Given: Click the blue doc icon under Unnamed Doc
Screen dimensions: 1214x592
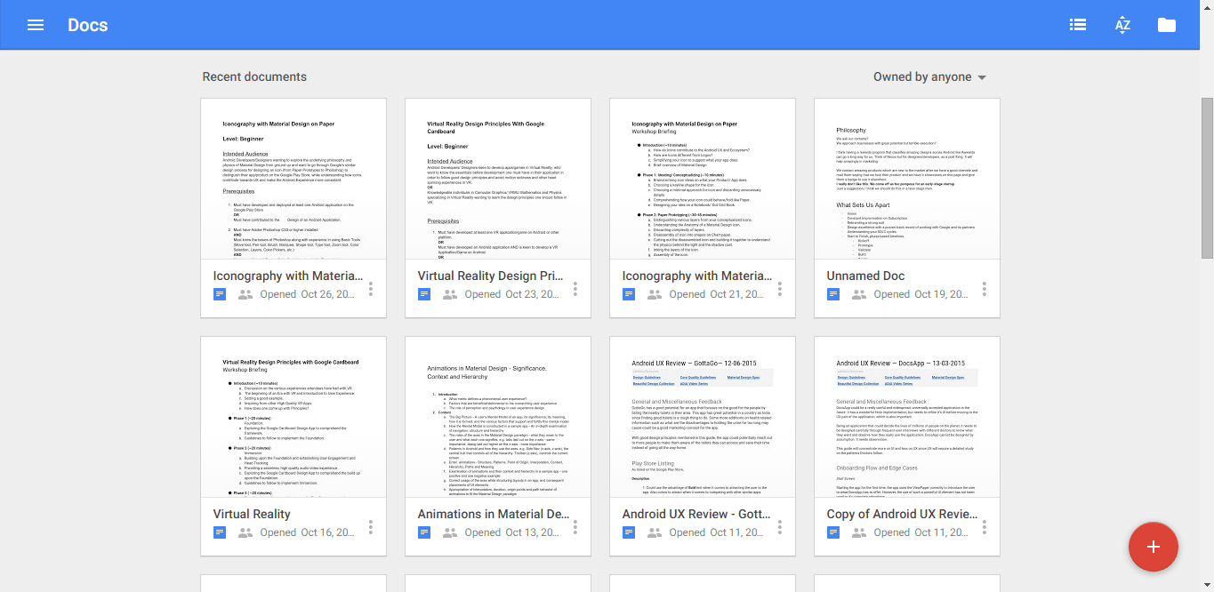Looking at the screenshot, I should coord(833,294).
